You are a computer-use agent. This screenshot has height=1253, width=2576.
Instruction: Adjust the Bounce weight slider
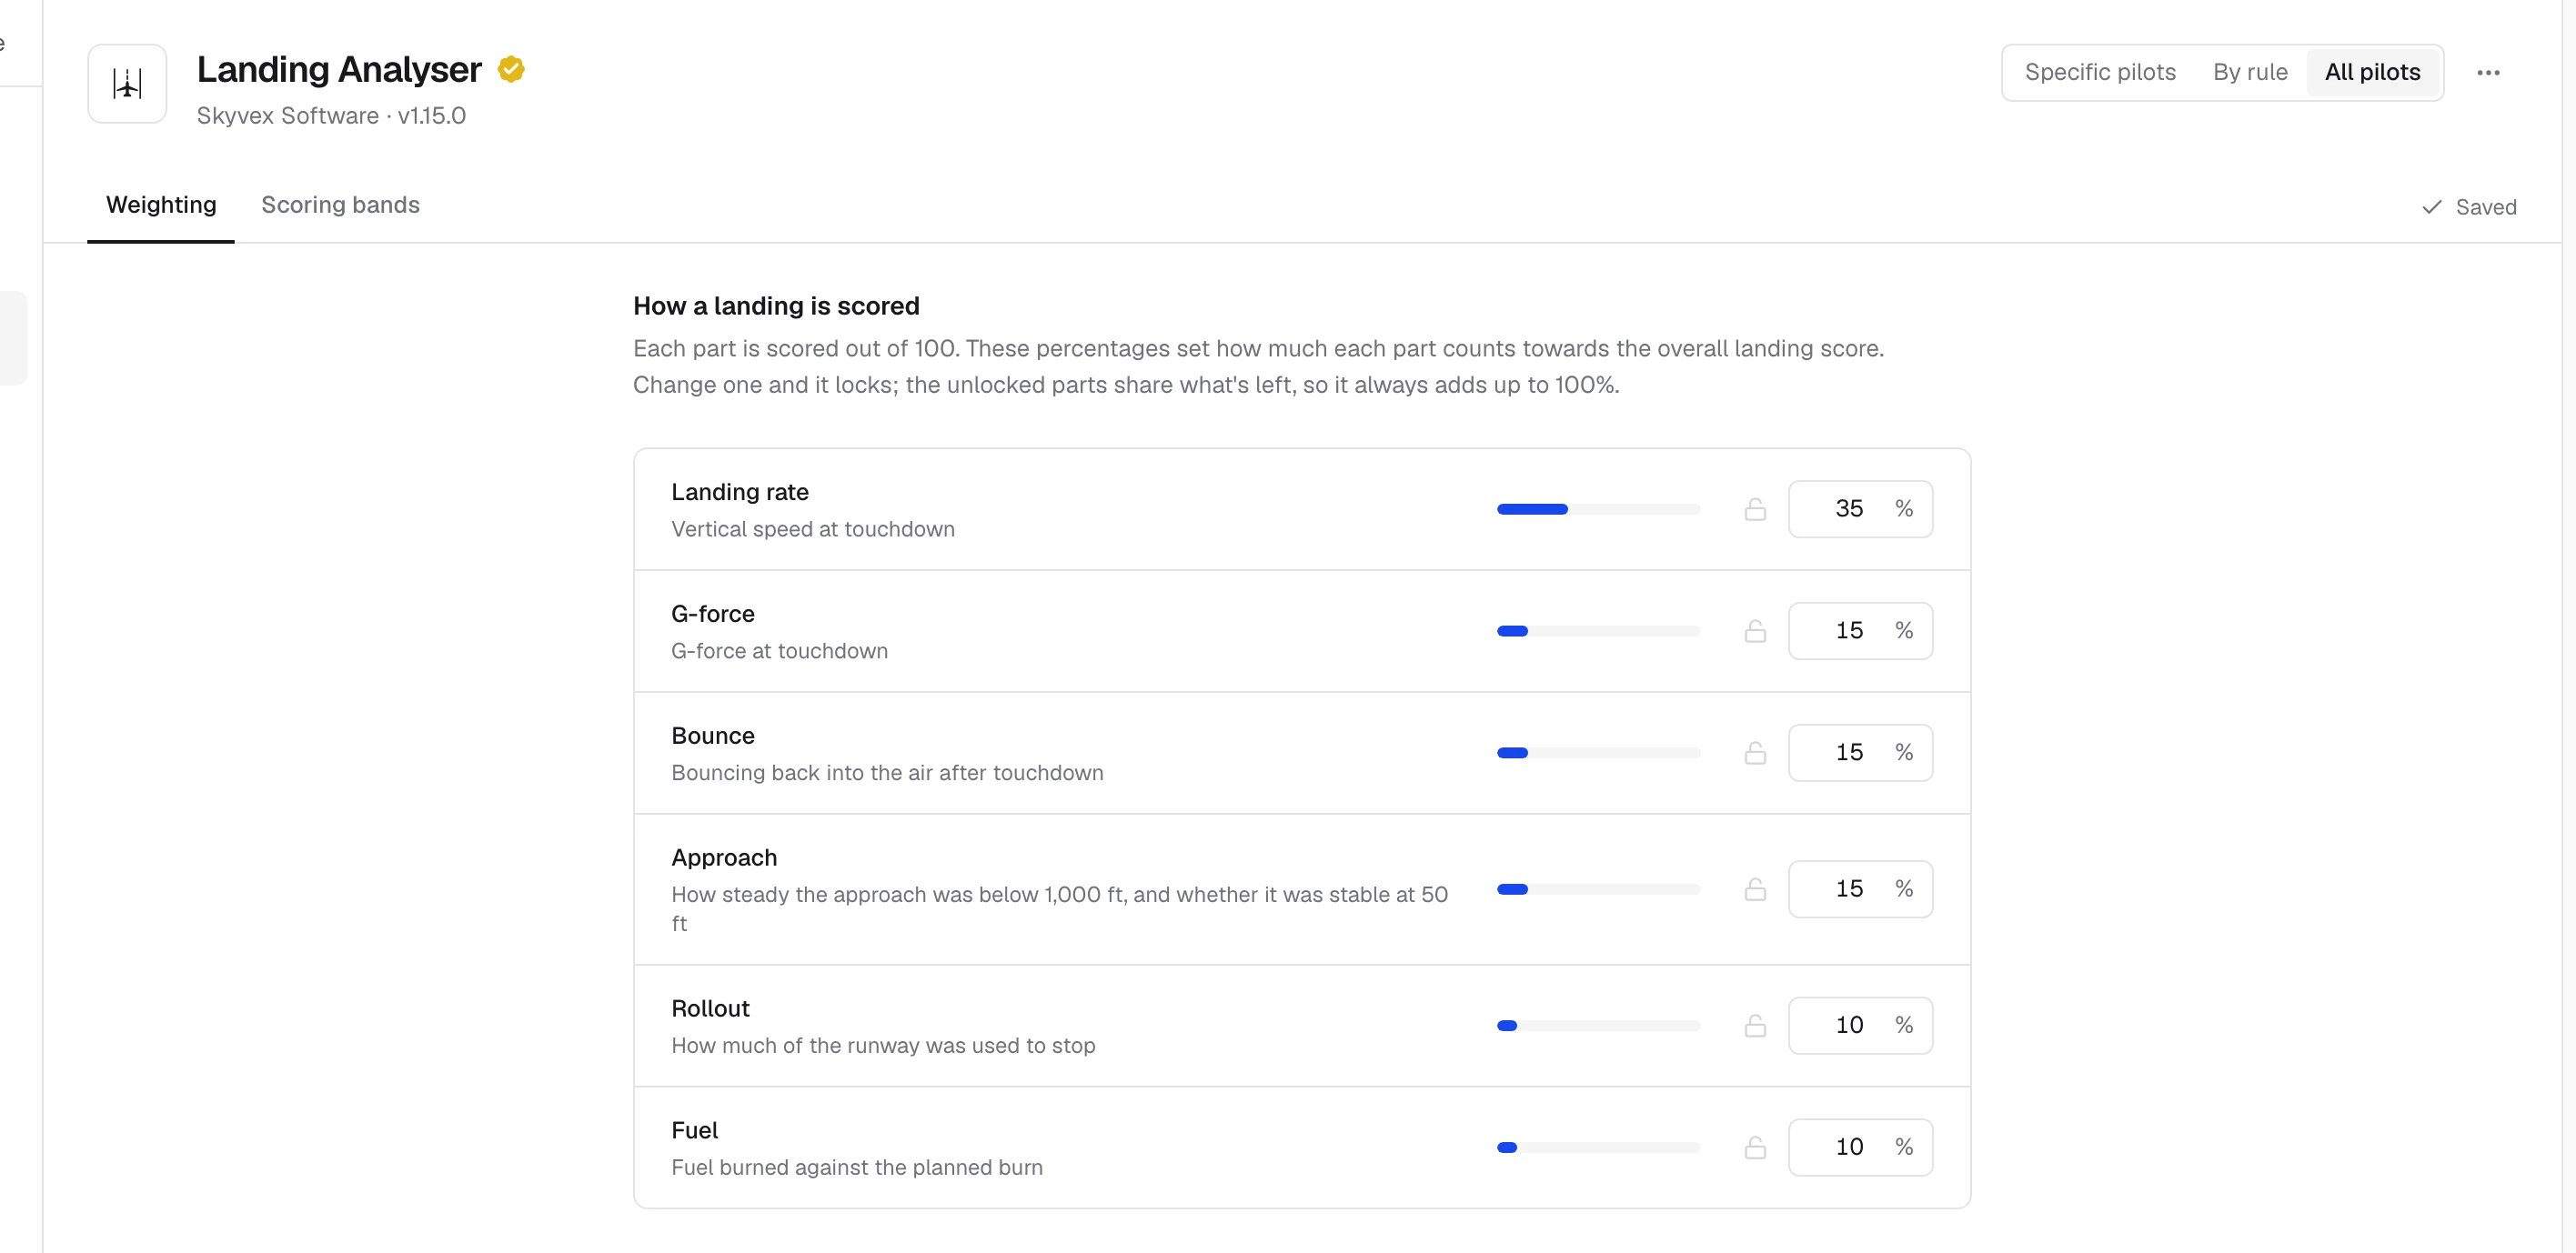coord(1598,753)
